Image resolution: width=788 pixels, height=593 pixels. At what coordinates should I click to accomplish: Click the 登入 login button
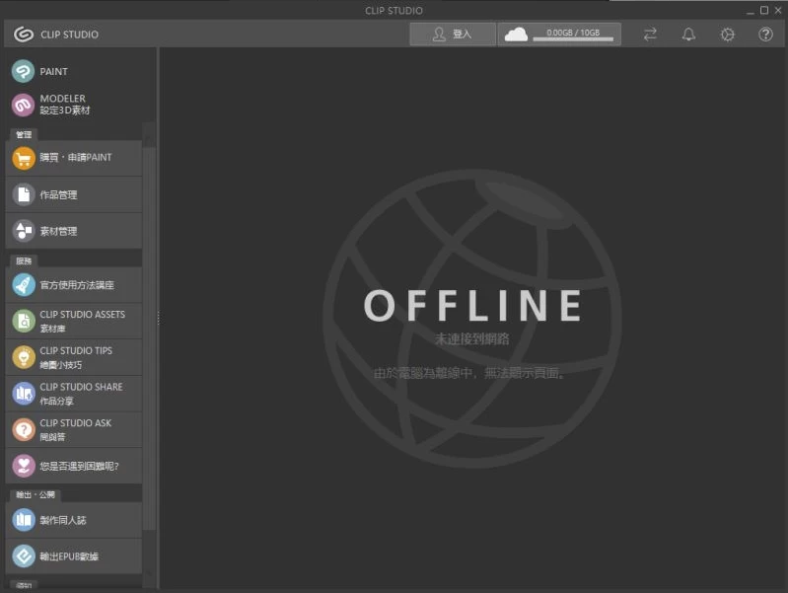pyautogui.click(x=452, y=35)
